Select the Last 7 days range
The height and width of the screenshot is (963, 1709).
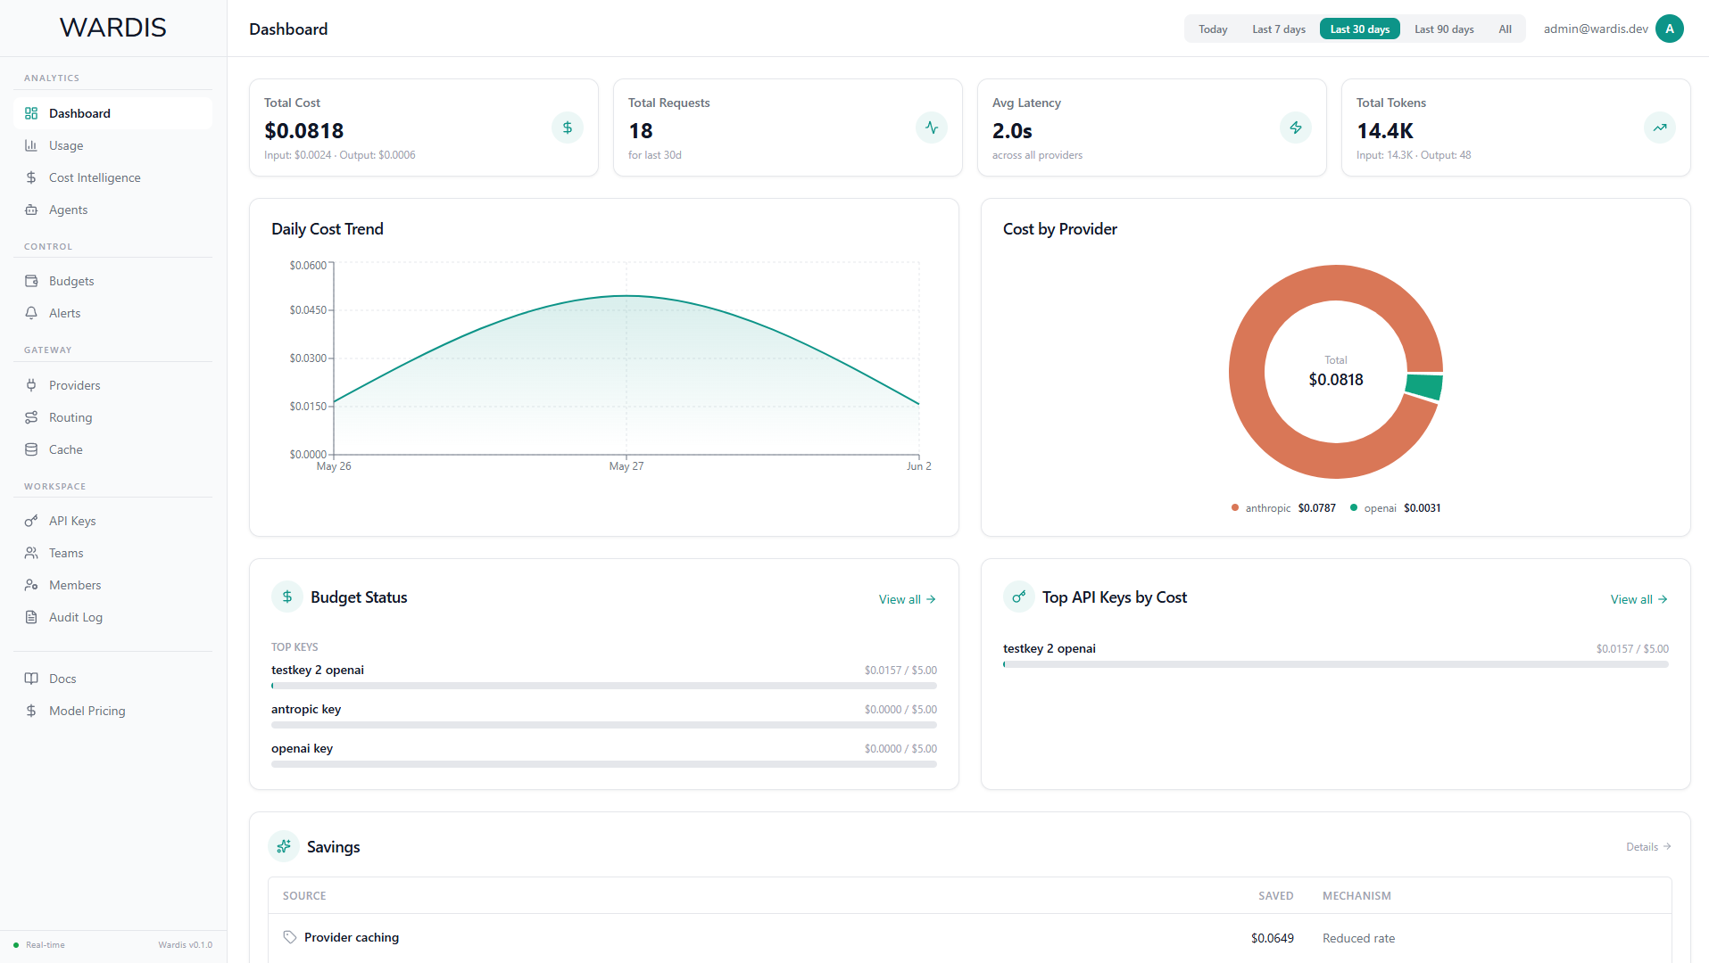[x=1279, y=29]
